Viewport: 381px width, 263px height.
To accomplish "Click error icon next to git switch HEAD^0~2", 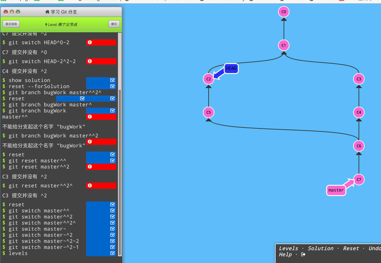I will tap(90, 42).
